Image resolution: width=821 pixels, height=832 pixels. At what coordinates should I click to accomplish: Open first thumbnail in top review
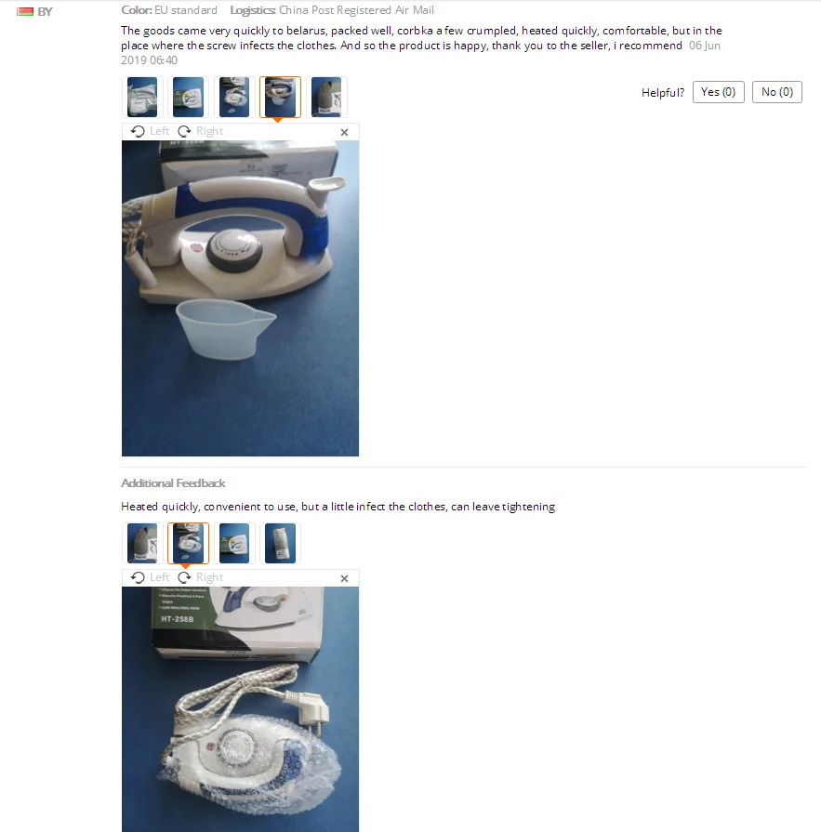142,97
